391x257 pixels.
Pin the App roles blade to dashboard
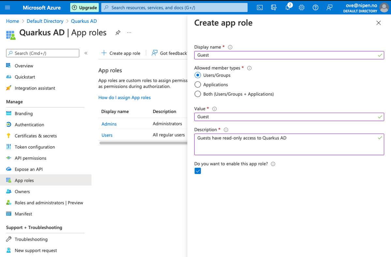(x=118, y=33)
